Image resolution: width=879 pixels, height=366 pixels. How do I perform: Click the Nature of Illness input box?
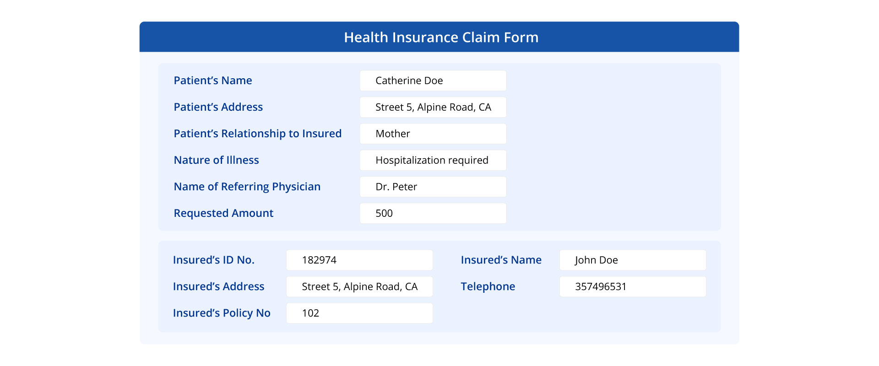pyautogui.click(x=433, y=160)
